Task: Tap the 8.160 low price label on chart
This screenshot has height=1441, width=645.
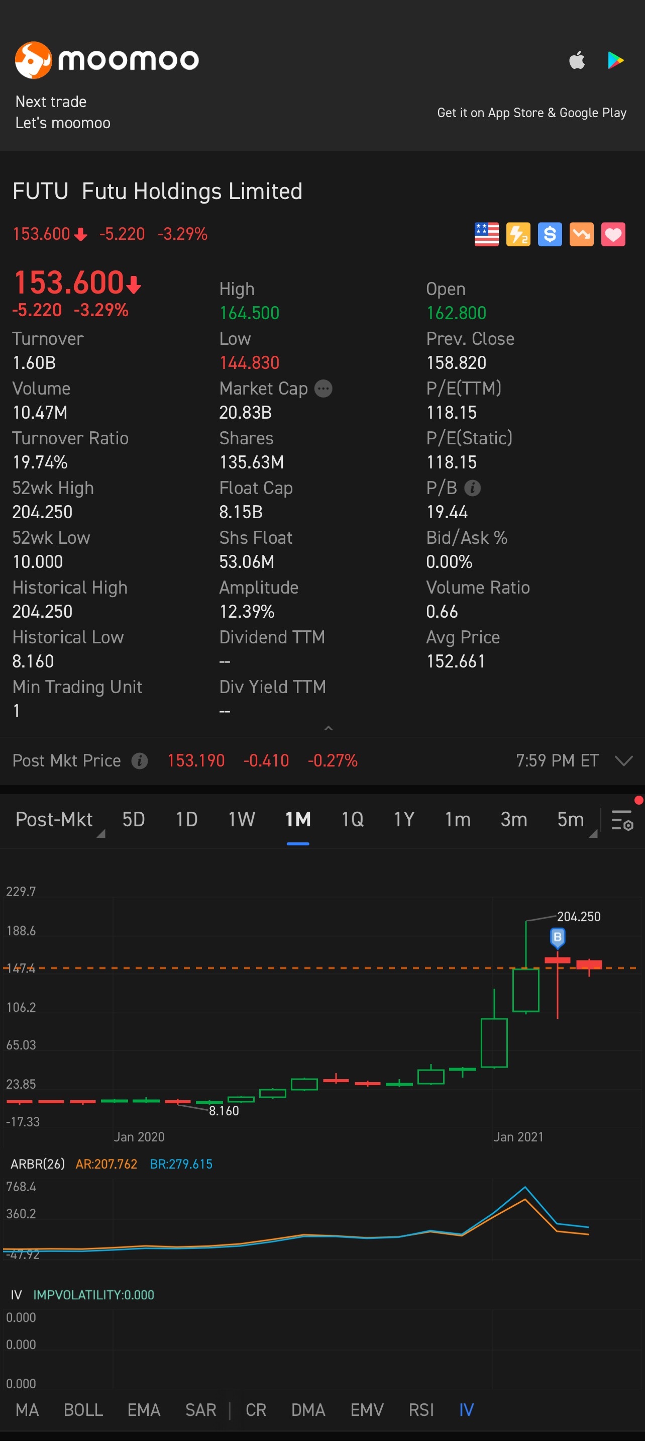Action: 224,1110
